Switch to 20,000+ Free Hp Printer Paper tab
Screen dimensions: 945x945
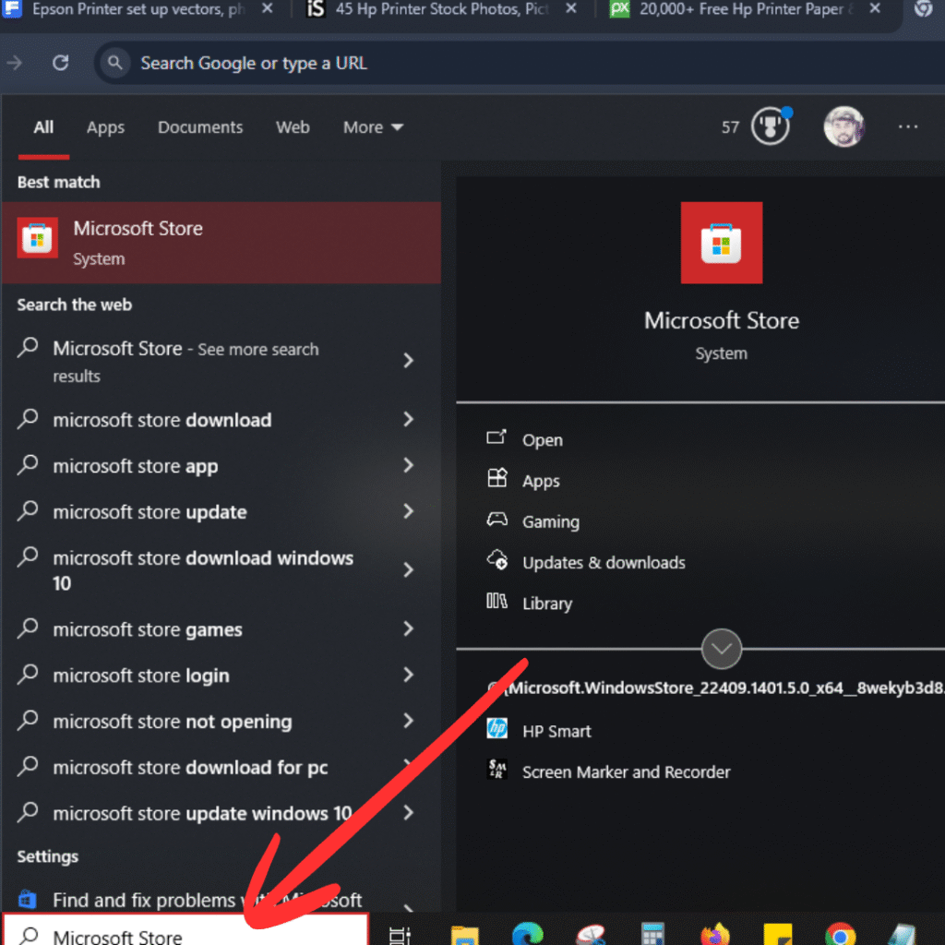tap(746, 9)
